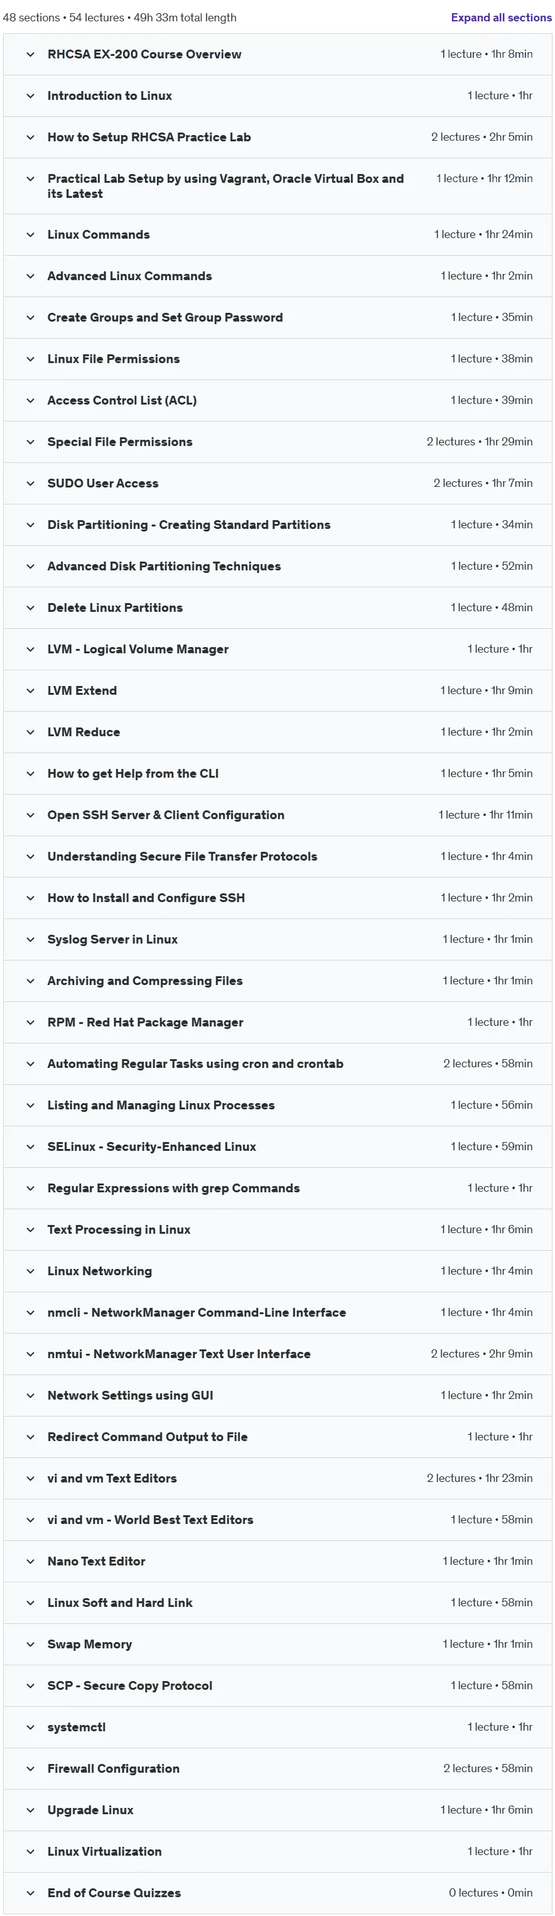
Task: Select RPM - Red Hat Package Manager section
Action: click(277, 1023)
